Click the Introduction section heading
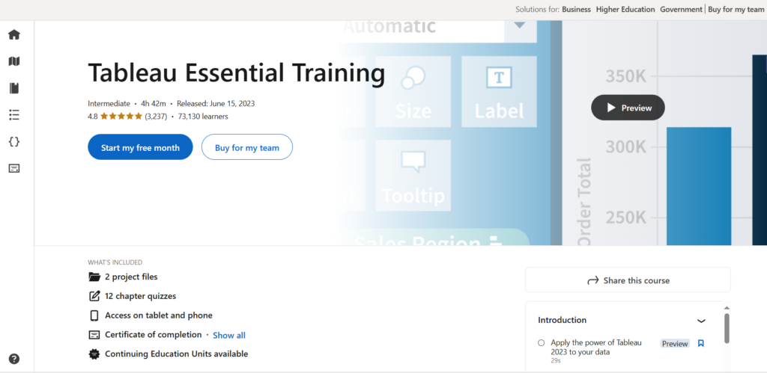The image size is (767, 373). pyautogui.click(x=562, y=320)
